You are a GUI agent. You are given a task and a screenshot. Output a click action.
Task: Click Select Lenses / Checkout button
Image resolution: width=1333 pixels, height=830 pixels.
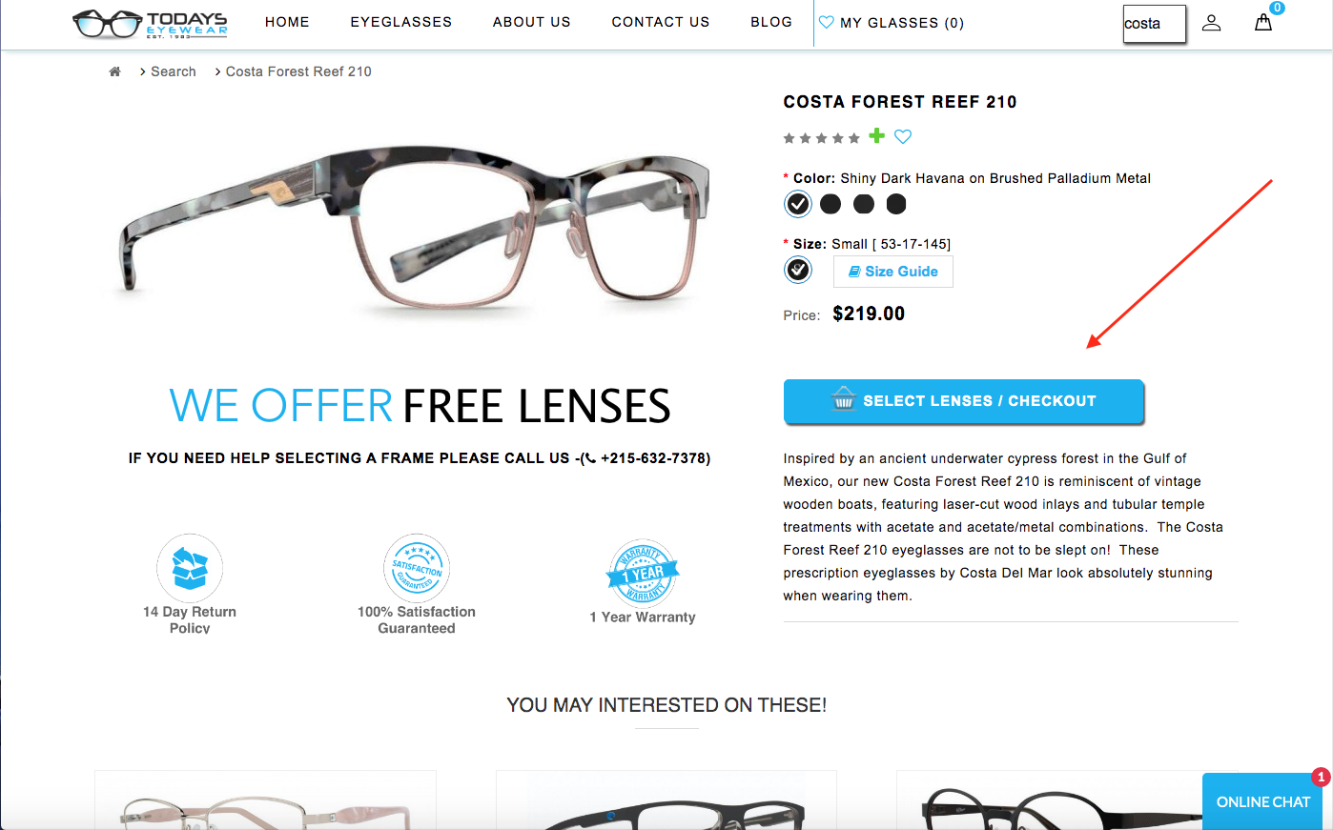tap(963, 401)
